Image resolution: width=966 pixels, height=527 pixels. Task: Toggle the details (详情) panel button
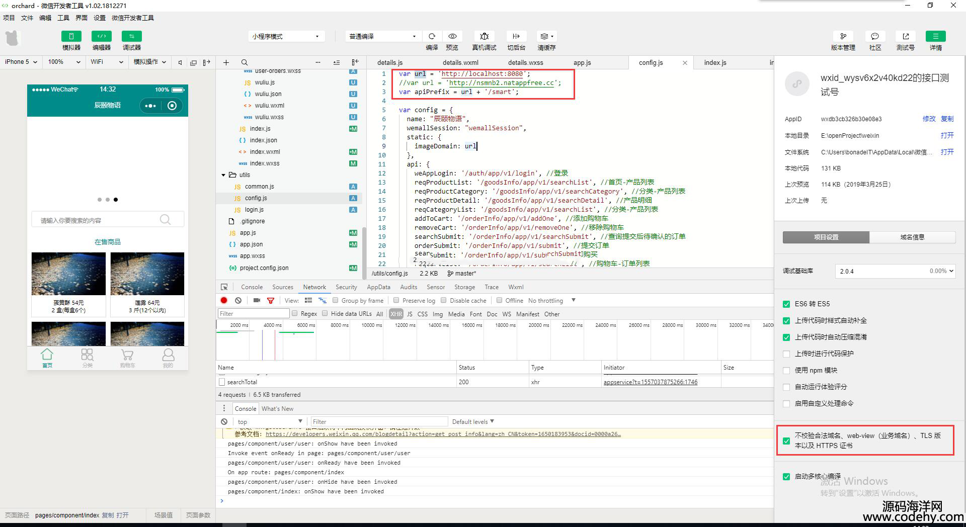[935, 36]
